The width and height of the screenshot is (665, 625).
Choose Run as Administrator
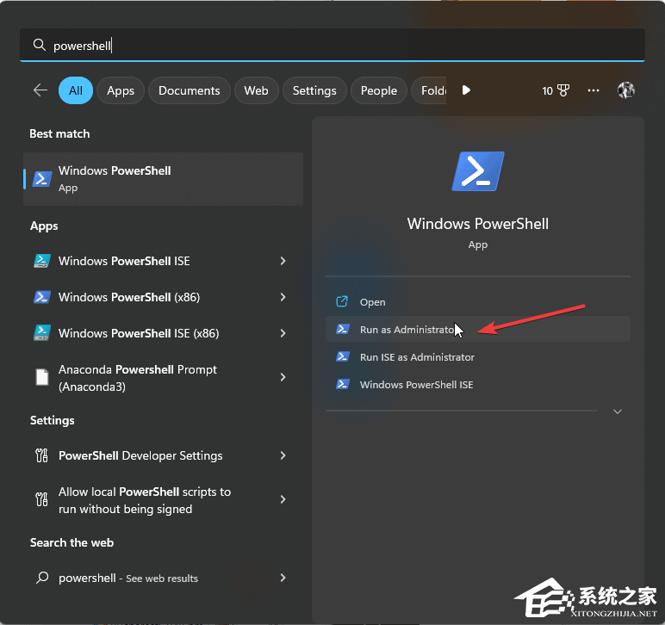478,329
